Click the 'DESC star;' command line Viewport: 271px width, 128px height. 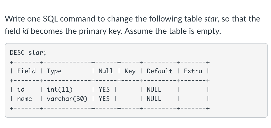(x=28, y=53)
